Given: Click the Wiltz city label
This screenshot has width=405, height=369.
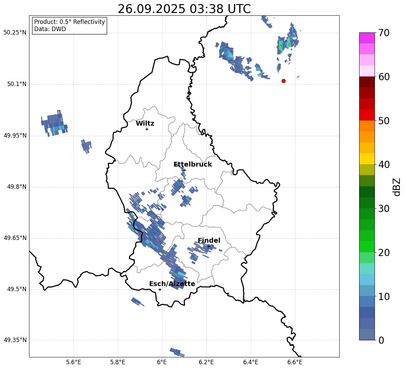Looking at the screenshot, I should 145,124.
